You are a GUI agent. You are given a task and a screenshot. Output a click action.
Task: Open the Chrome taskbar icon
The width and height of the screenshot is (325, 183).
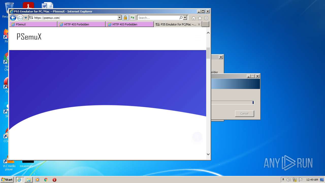pyautogui.click(x=46, y=180)
